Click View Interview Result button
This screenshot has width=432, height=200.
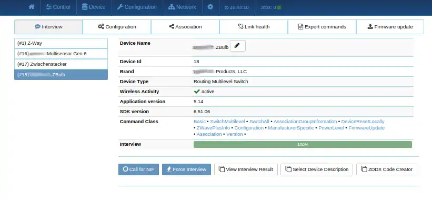246,169
